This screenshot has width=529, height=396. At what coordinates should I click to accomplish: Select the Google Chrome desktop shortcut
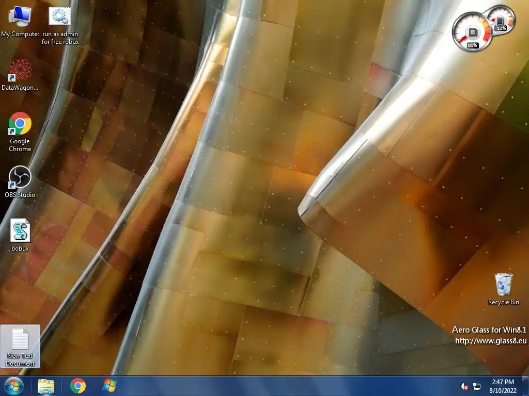click(20, 132)
